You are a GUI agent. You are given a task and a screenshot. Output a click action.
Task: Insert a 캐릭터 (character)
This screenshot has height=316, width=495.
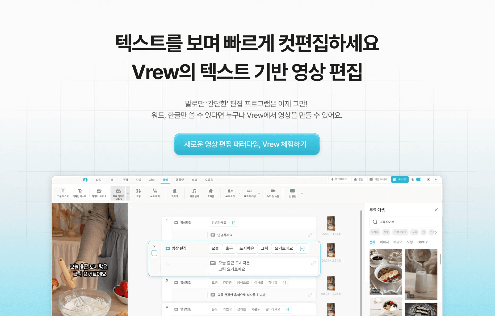175,193
